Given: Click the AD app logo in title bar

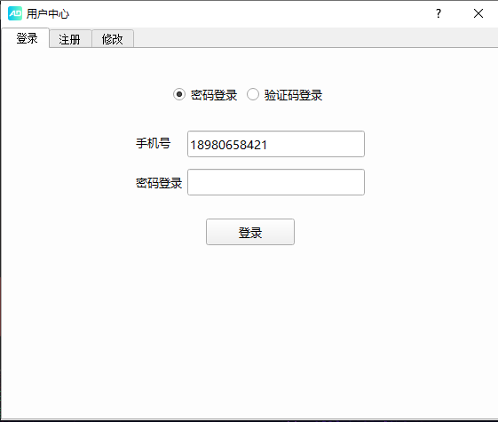Looking at the screenshot, I should 15,13.
